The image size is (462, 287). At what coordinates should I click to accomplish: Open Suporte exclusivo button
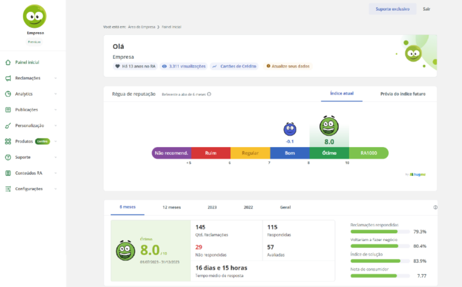(392, 9)
